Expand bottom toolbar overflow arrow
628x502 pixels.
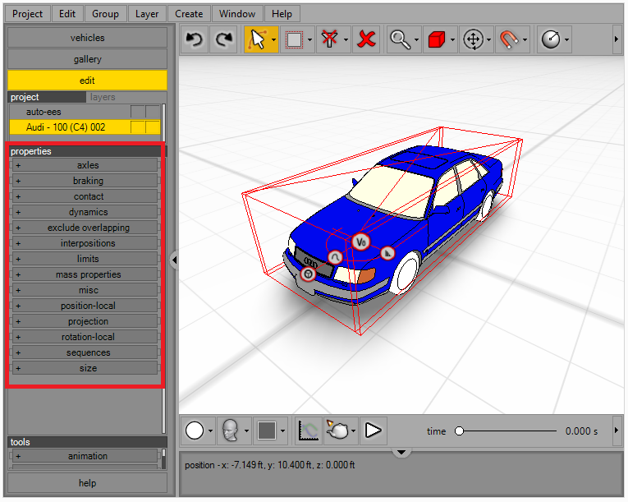tap(617, 431)
